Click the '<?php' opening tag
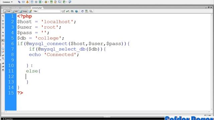This screenshot has height=120, width=214. coord(24,16)
